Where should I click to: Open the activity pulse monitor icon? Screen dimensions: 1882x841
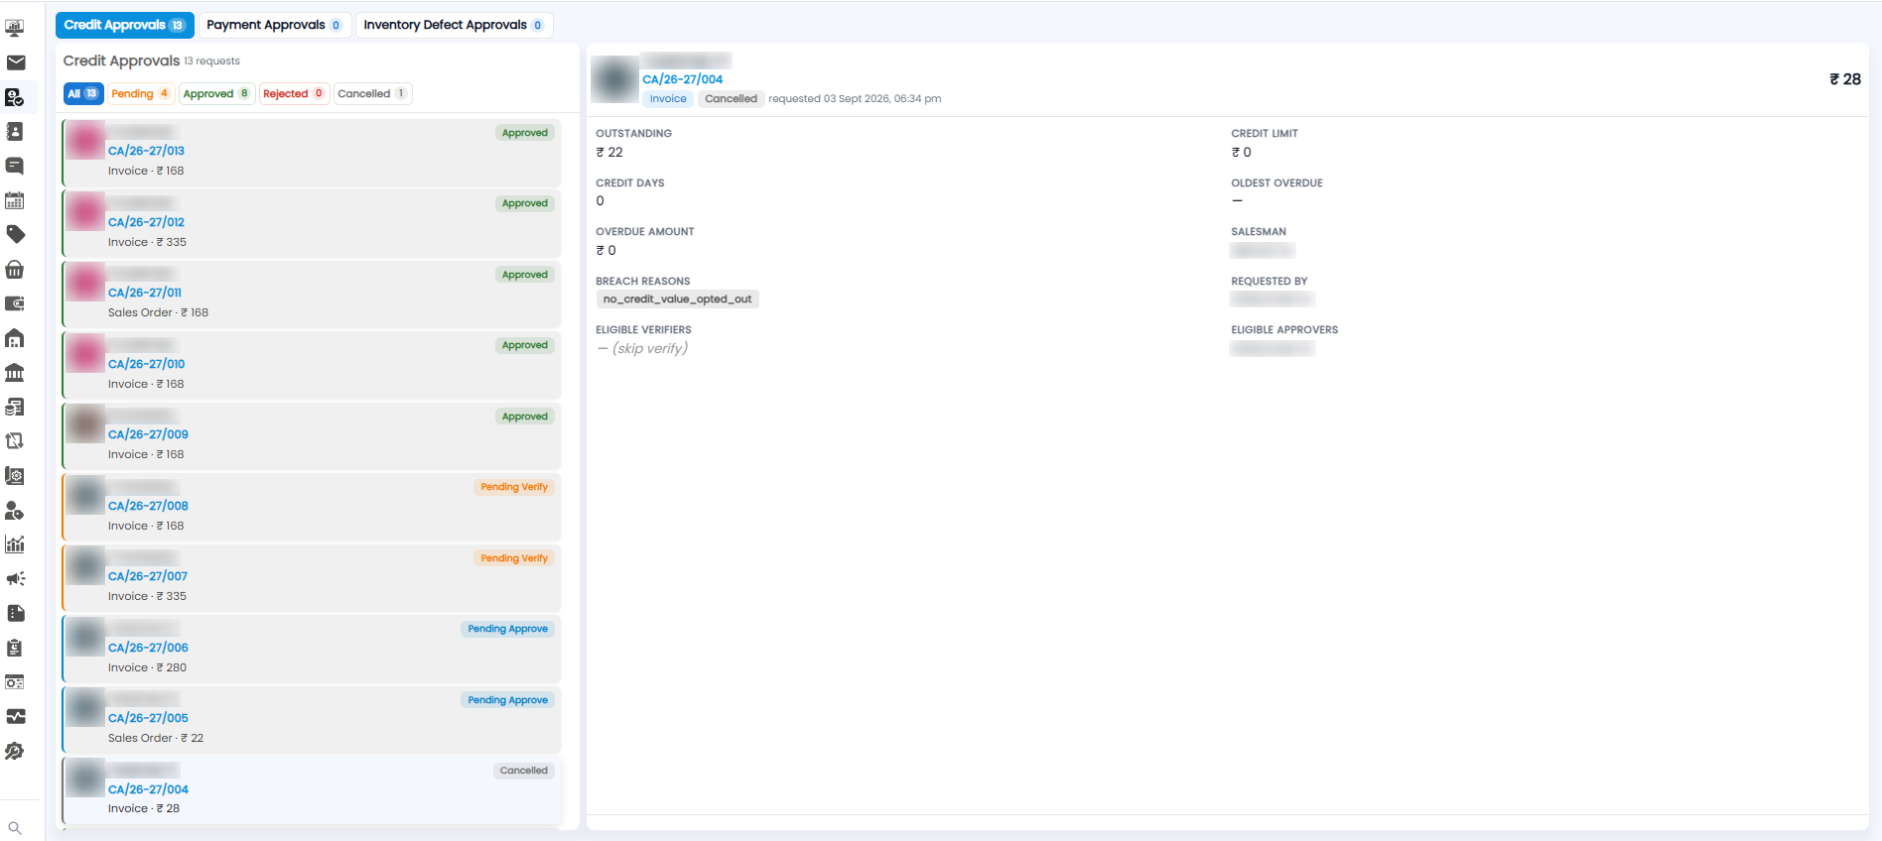pyautogui.click(x=15, y=716)
